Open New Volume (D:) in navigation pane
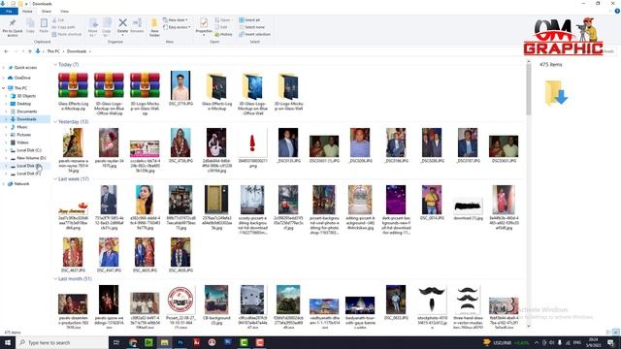This screenshot has width=621, height=349. click(x=31, y=158)
